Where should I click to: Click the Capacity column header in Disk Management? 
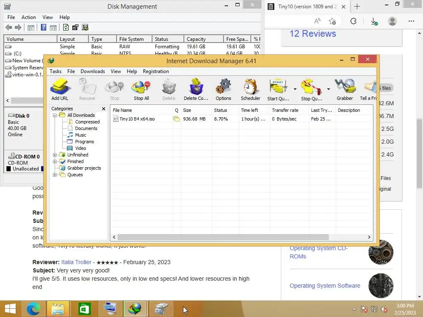point(204,39)
